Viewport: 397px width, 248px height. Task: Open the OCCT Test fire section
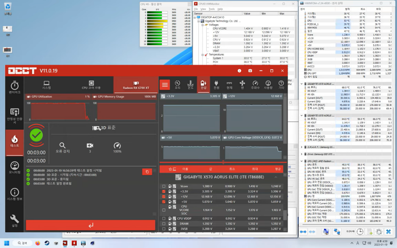(x=14, y=142)
